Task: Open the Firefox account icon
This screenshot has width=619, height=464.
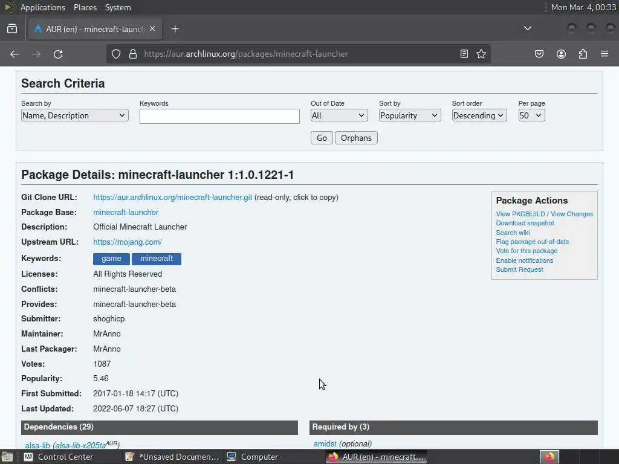Action: pos(561,54)
